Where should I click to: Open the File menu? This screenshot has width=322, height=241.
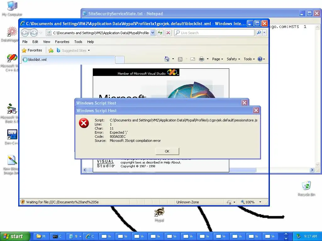tap(25, 42)
